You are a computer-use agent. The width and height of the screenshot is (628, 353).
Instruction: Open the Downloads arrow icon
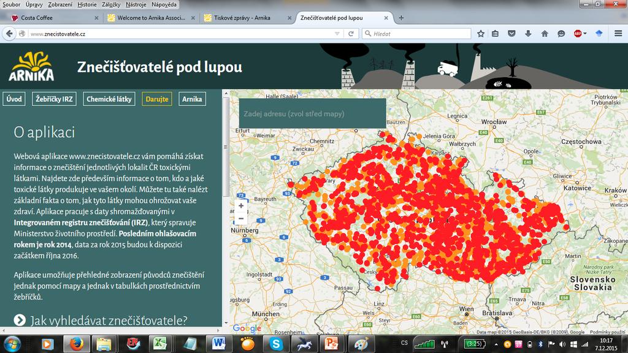528,34
